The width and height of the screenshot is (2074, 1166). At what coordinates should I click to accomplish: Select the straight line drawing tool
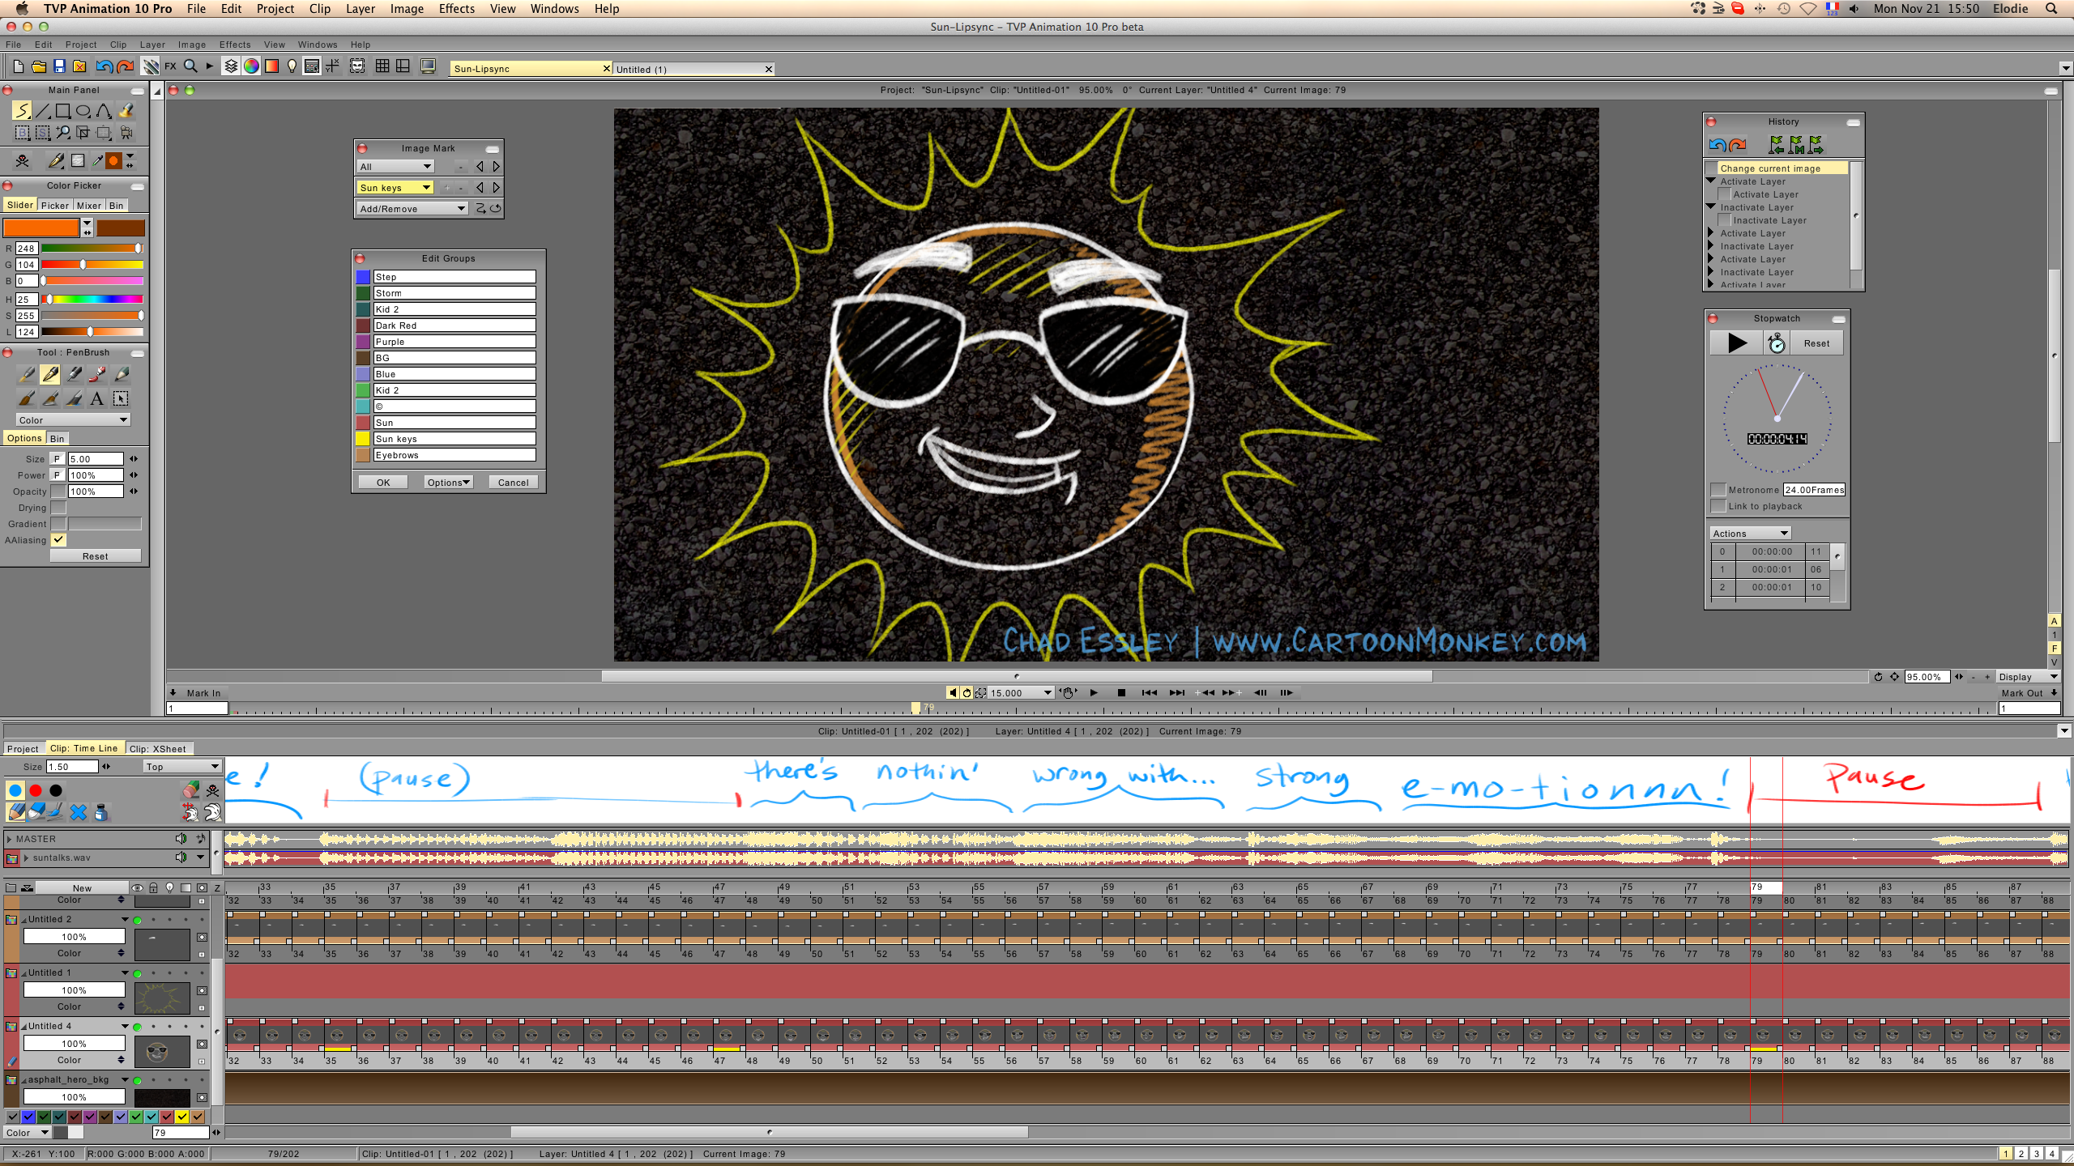tap(42, 111)
